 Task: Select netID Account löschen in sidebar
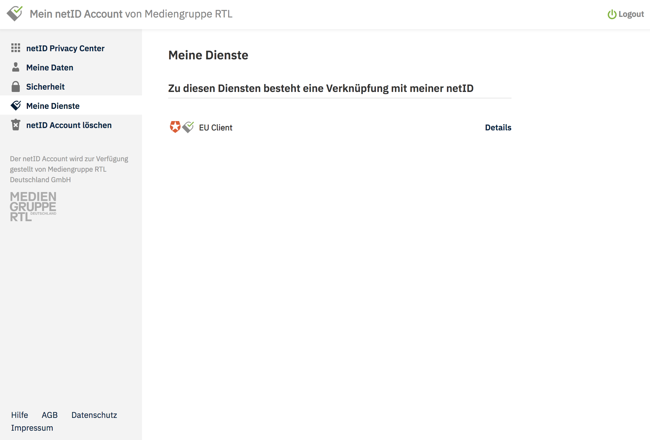click(x=69, y=125)
